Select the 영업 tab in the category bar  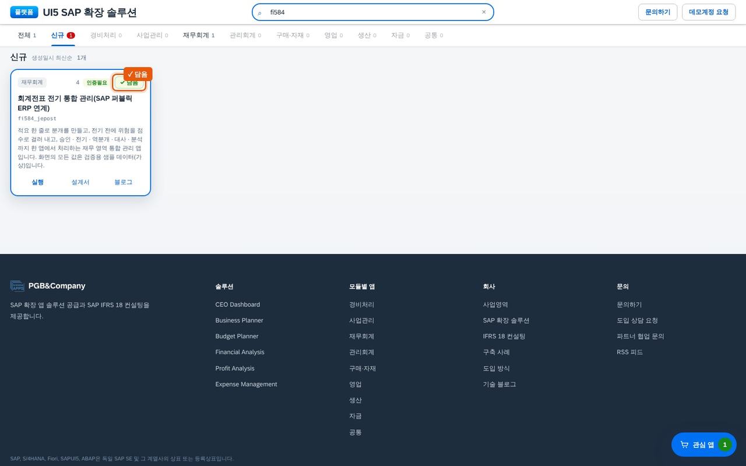[x=333, y=36]
